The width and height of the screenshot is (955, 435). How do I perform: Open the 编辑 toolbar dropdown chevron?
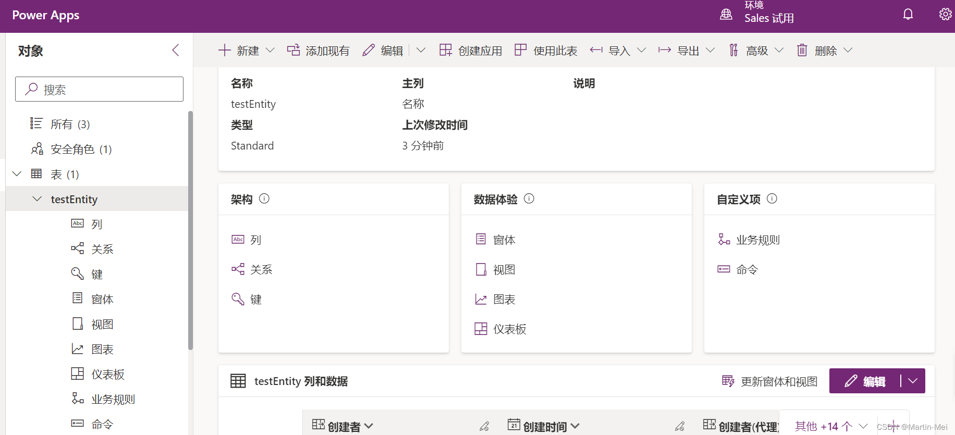tap(421, 50)
